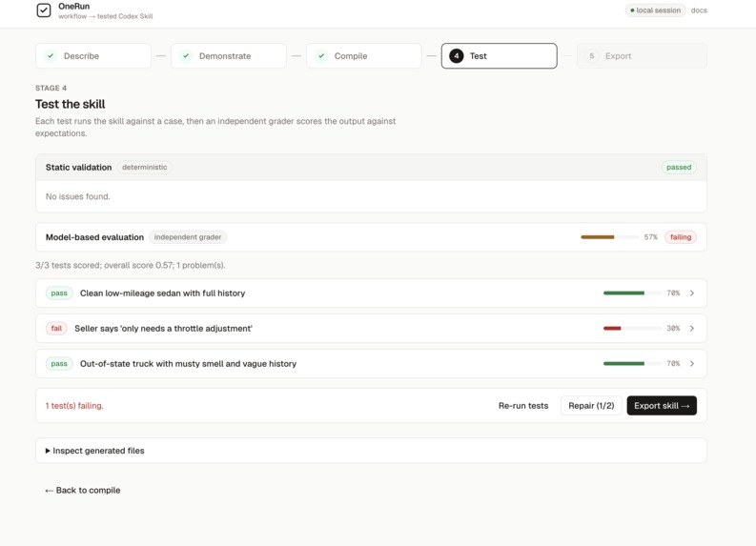The image size is (756, 546).
Task: Click the pass badge on truck test
Action: 59,363
